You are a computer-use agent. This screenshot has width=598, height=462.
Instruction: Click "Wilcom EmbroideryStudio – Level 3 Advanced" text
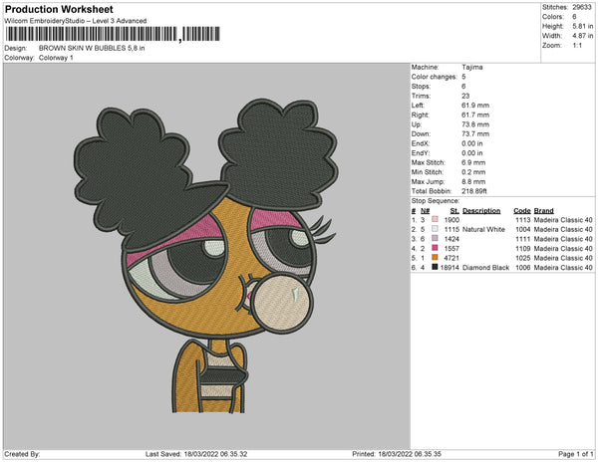[76, 21]
